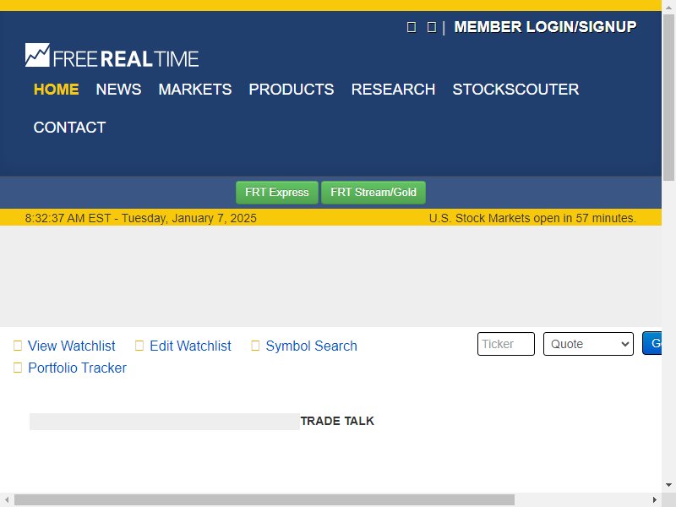Screen dimensions: 676x507
Task: Open the NEWS menu
Action: (x=118, y=90)
